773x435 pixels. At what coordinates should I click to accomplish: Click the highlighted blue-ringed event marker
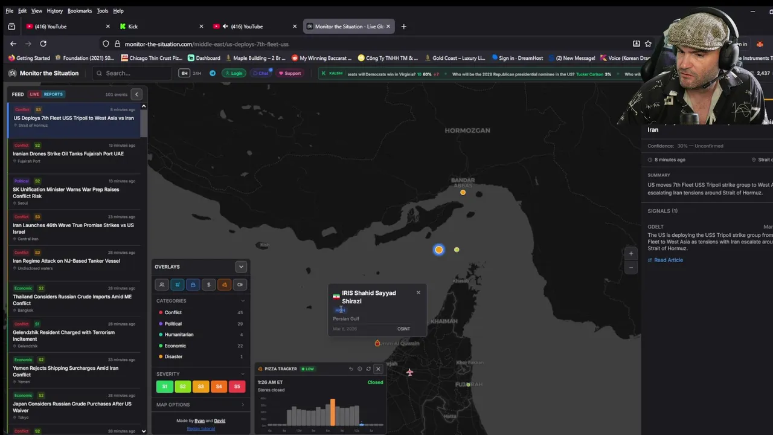coord(439,250)
